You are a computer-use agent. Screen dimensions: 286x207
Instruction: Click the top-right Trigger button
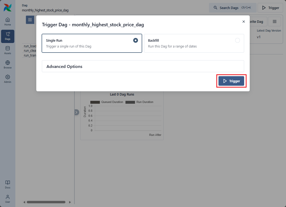(x=270, y=8)
